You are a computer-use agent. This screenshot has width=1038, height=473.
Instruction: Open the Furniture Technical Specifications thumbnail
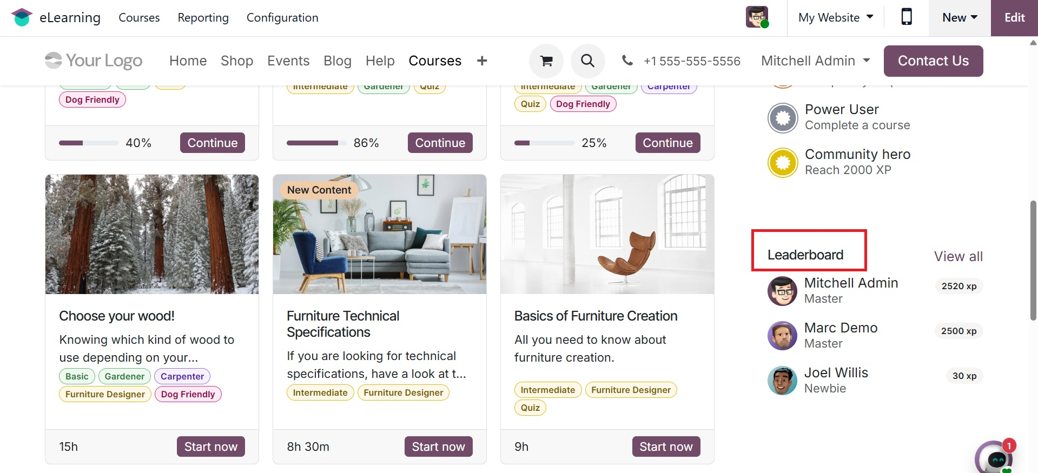[x=380, y=234]
